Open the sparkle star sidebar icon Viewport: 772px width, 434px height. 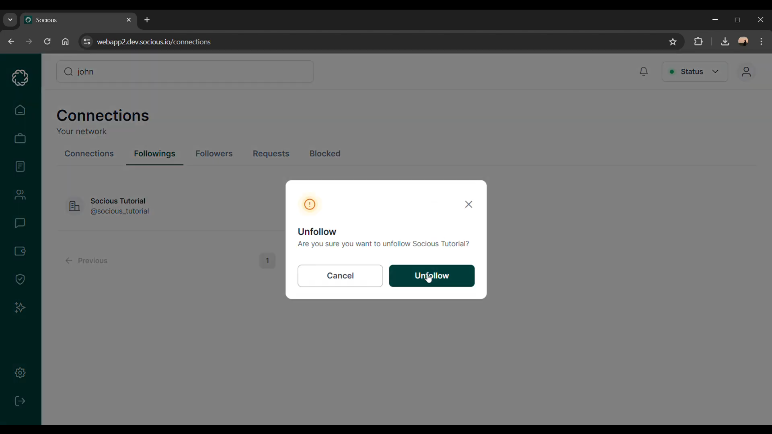(x=20, y=308)
